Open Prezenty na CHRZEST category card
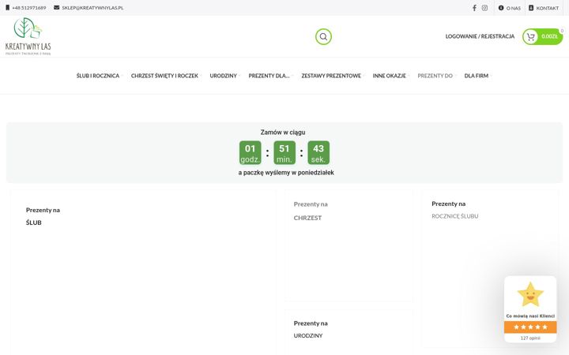Viewport: 569px width, 355px height. (349, 246)
